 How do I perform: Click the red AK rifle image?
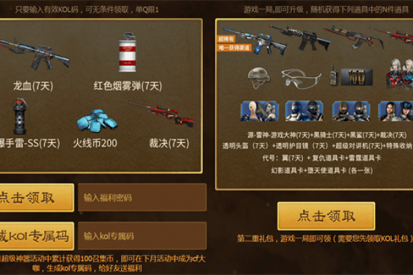(354, 37)
